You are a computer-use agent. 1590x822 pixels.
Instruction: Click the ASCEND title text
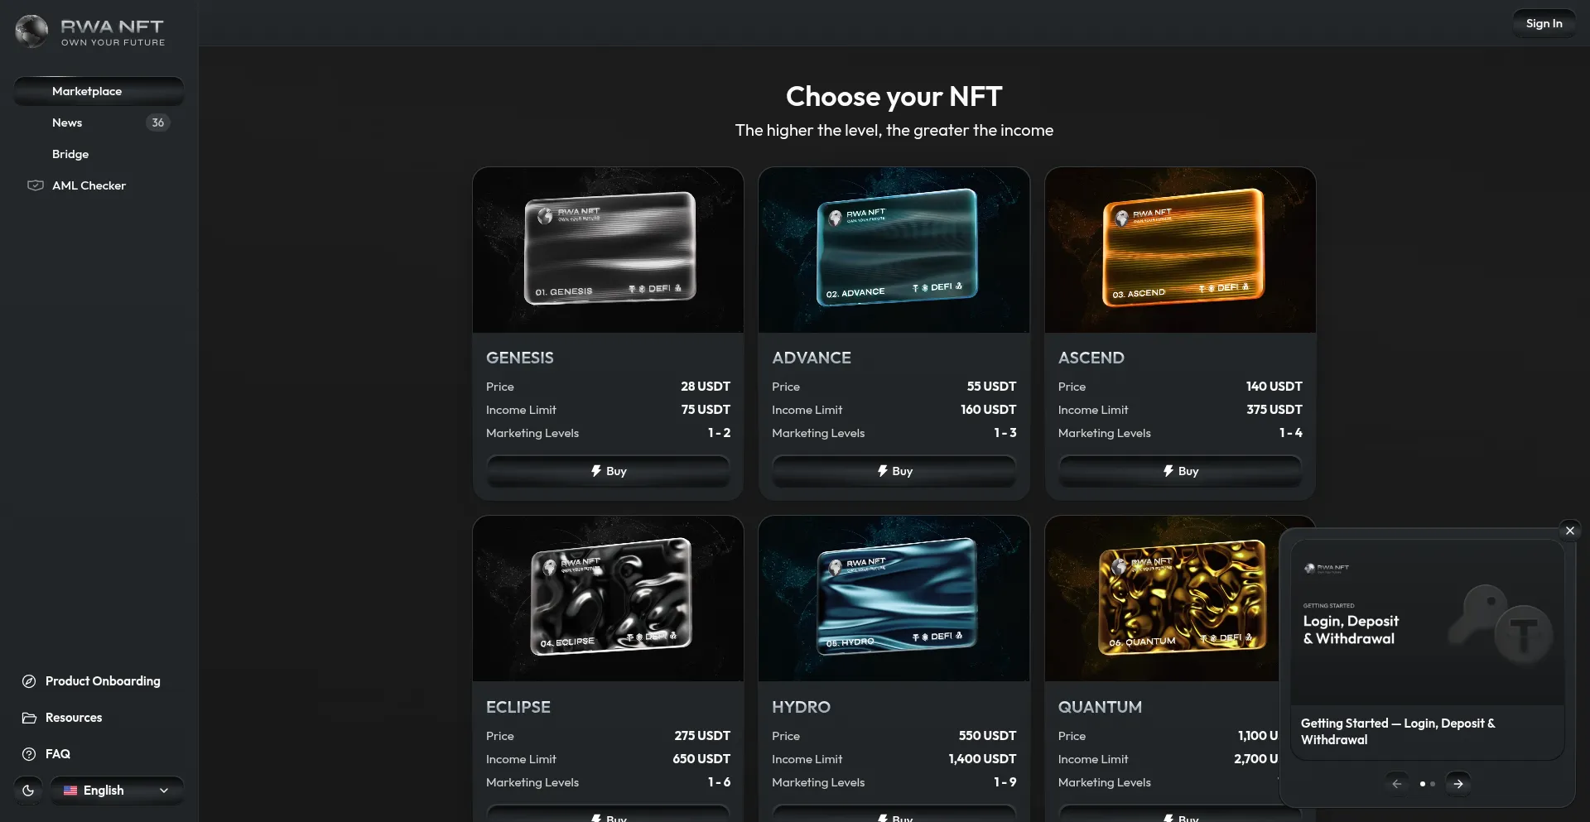click(1091, 358)
